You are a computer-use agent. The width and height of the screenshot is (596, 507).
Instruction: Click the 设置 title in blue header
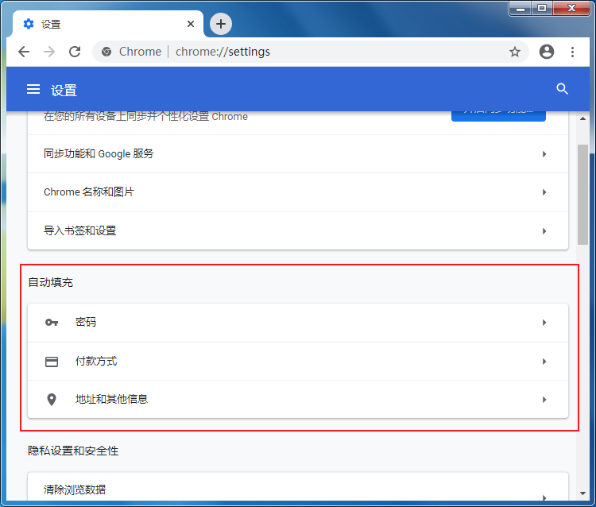coord(64,91)
